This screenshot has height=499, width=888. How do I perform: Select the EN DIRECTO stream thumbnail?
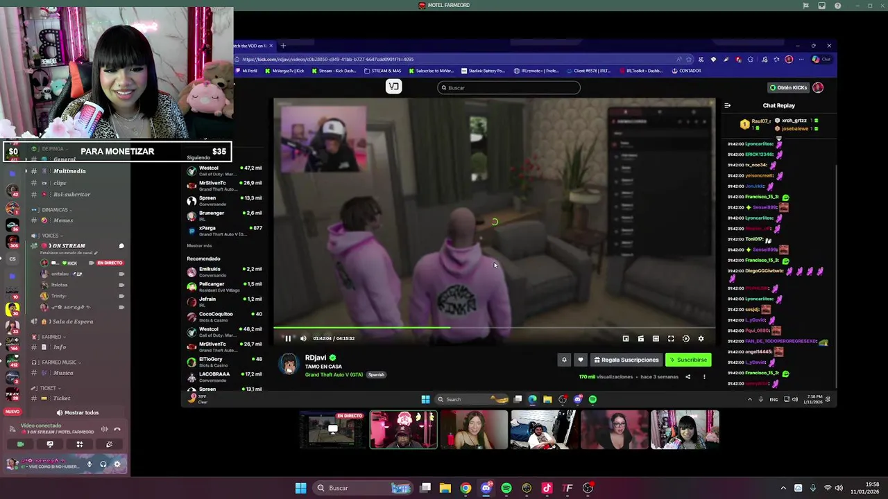pos(332,430)
